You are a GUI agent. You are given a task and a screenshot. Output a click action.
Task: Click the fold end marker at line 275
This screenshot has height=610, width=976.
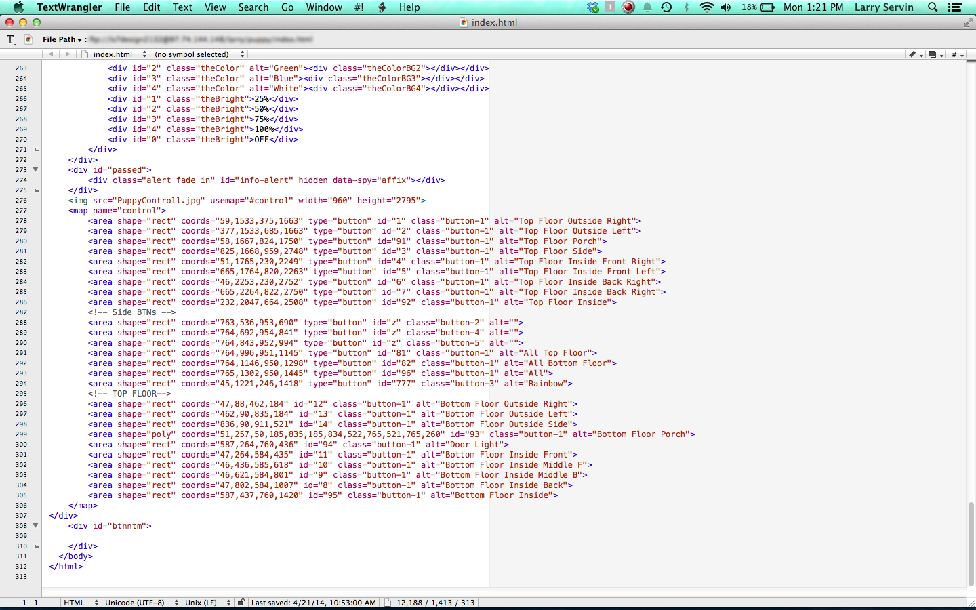(36, 190)
